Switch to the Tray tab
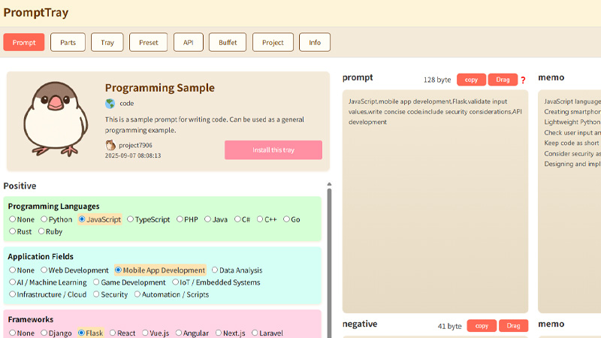 click(107, 43)
